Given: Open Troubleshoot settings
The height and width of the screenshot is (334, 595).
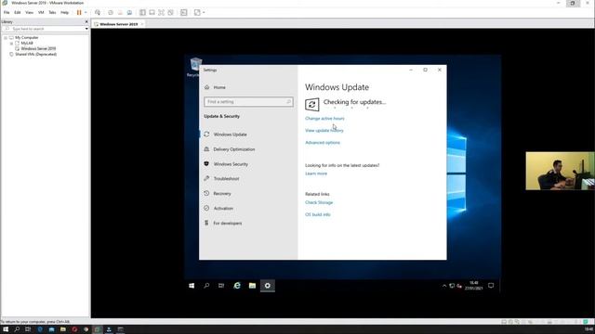Looking at the screenshot, I should (226, 179).
